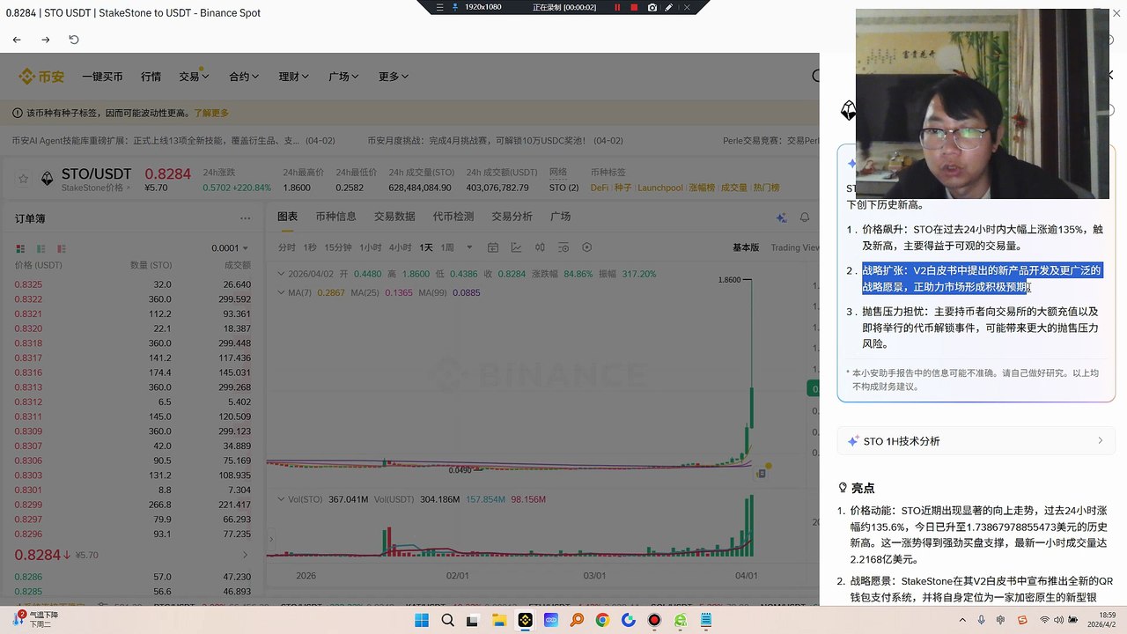1127x634 pixels.
Task: Select the 1天 chart interval
Action: pyautogui.click(x=426, y=247)
